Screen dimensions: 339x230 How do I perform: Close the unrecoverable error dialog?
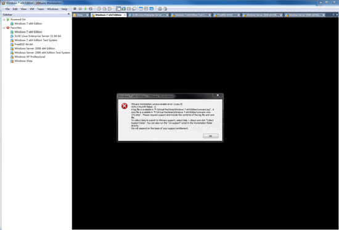218,95
